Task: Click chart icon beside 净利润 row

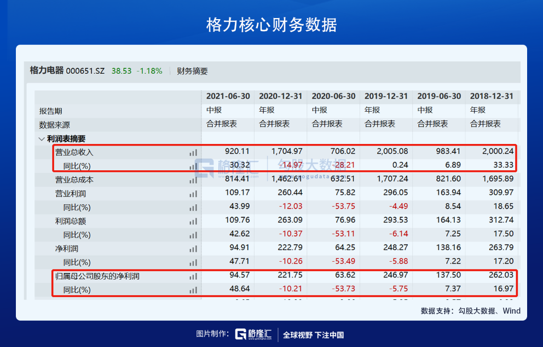Action: tap(193, 248)
